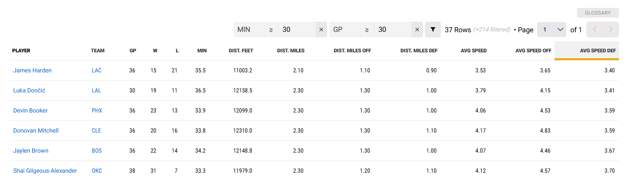Edit the GP filter value field
The width and height of the screenshot is (628, 179).
tap(392, 30)
